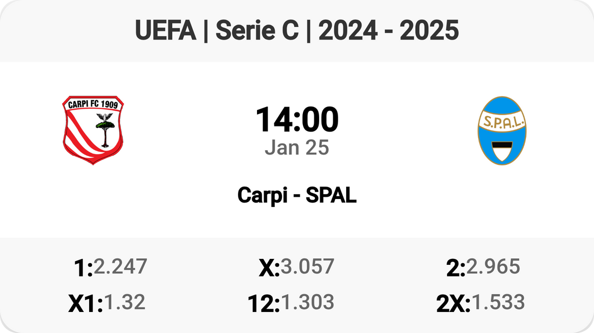
Task: Click Serie C in the header
Action: pos(256,31)
